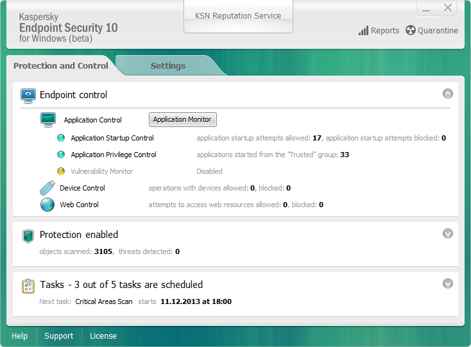Enable Vulnerability Monitor via yellow indicator
The image size is (471, 347).
pos(61,171)
